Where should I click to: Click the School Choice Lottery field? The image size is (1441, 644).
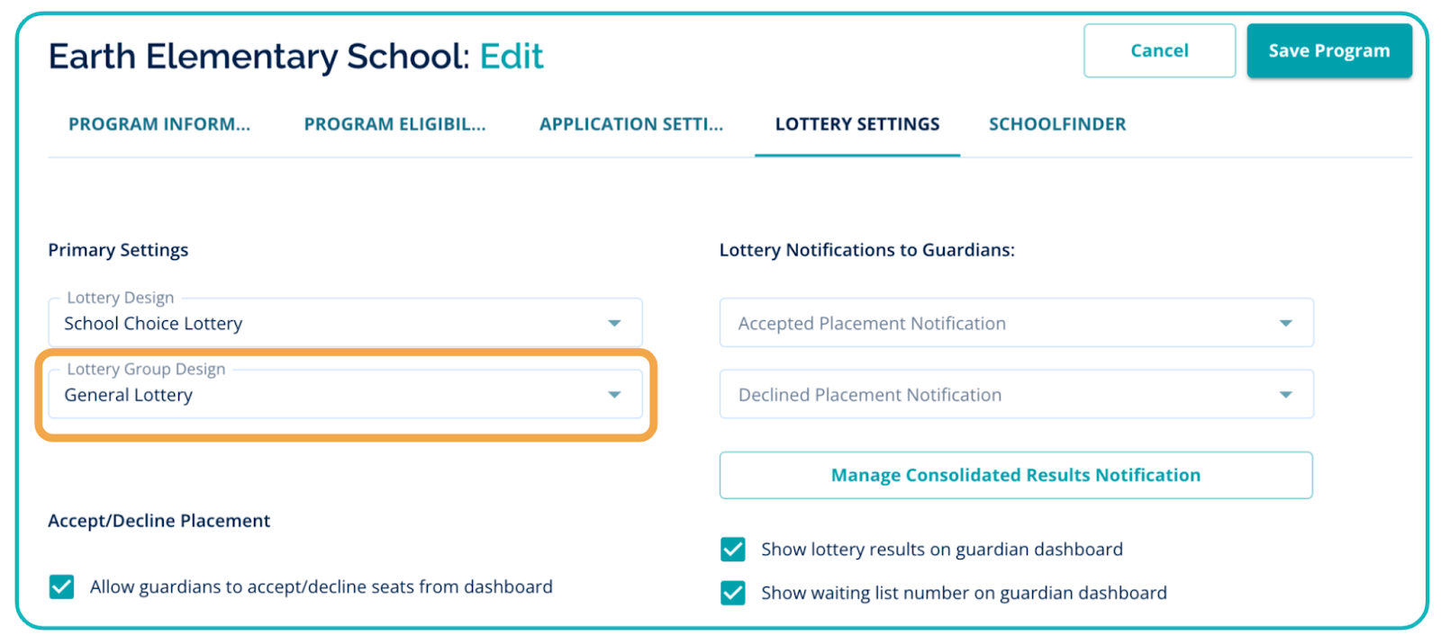point(153,324)
